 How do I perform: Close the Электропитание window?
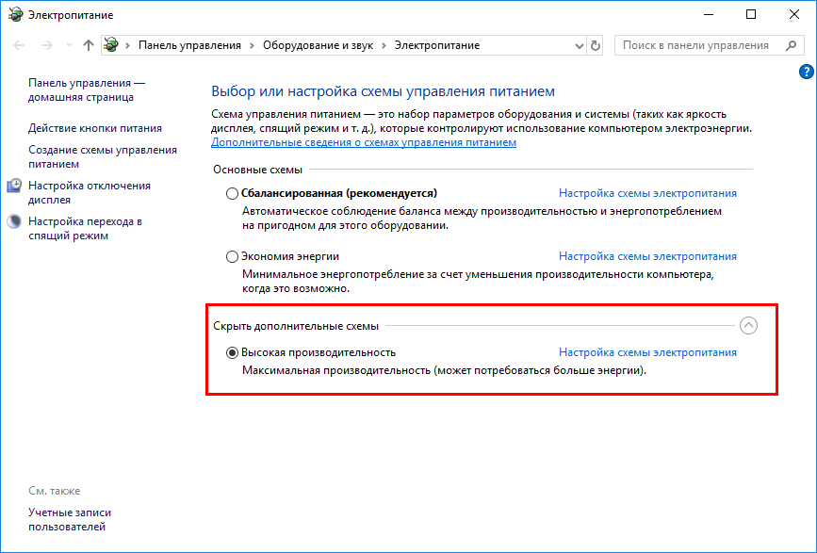point(794,14)
